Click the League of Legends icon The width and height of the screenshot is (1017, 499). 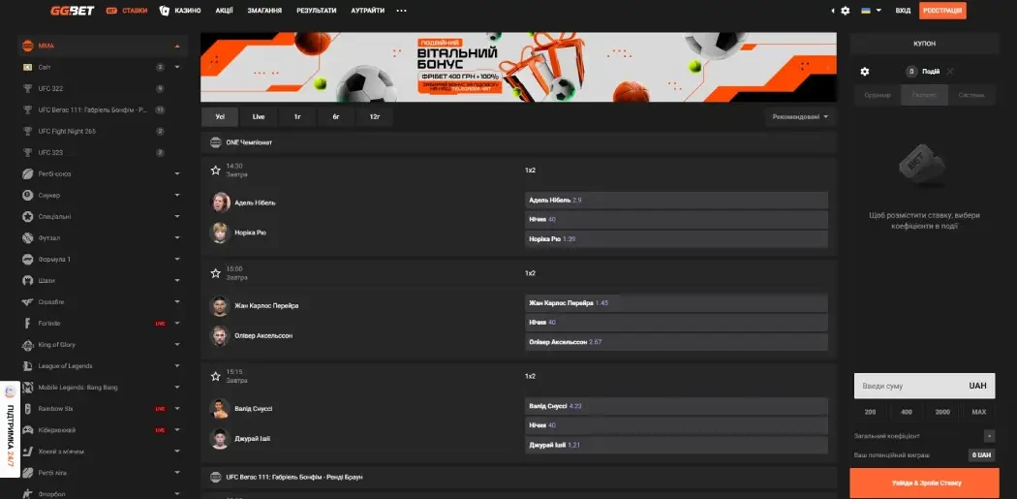coord(27,365)
